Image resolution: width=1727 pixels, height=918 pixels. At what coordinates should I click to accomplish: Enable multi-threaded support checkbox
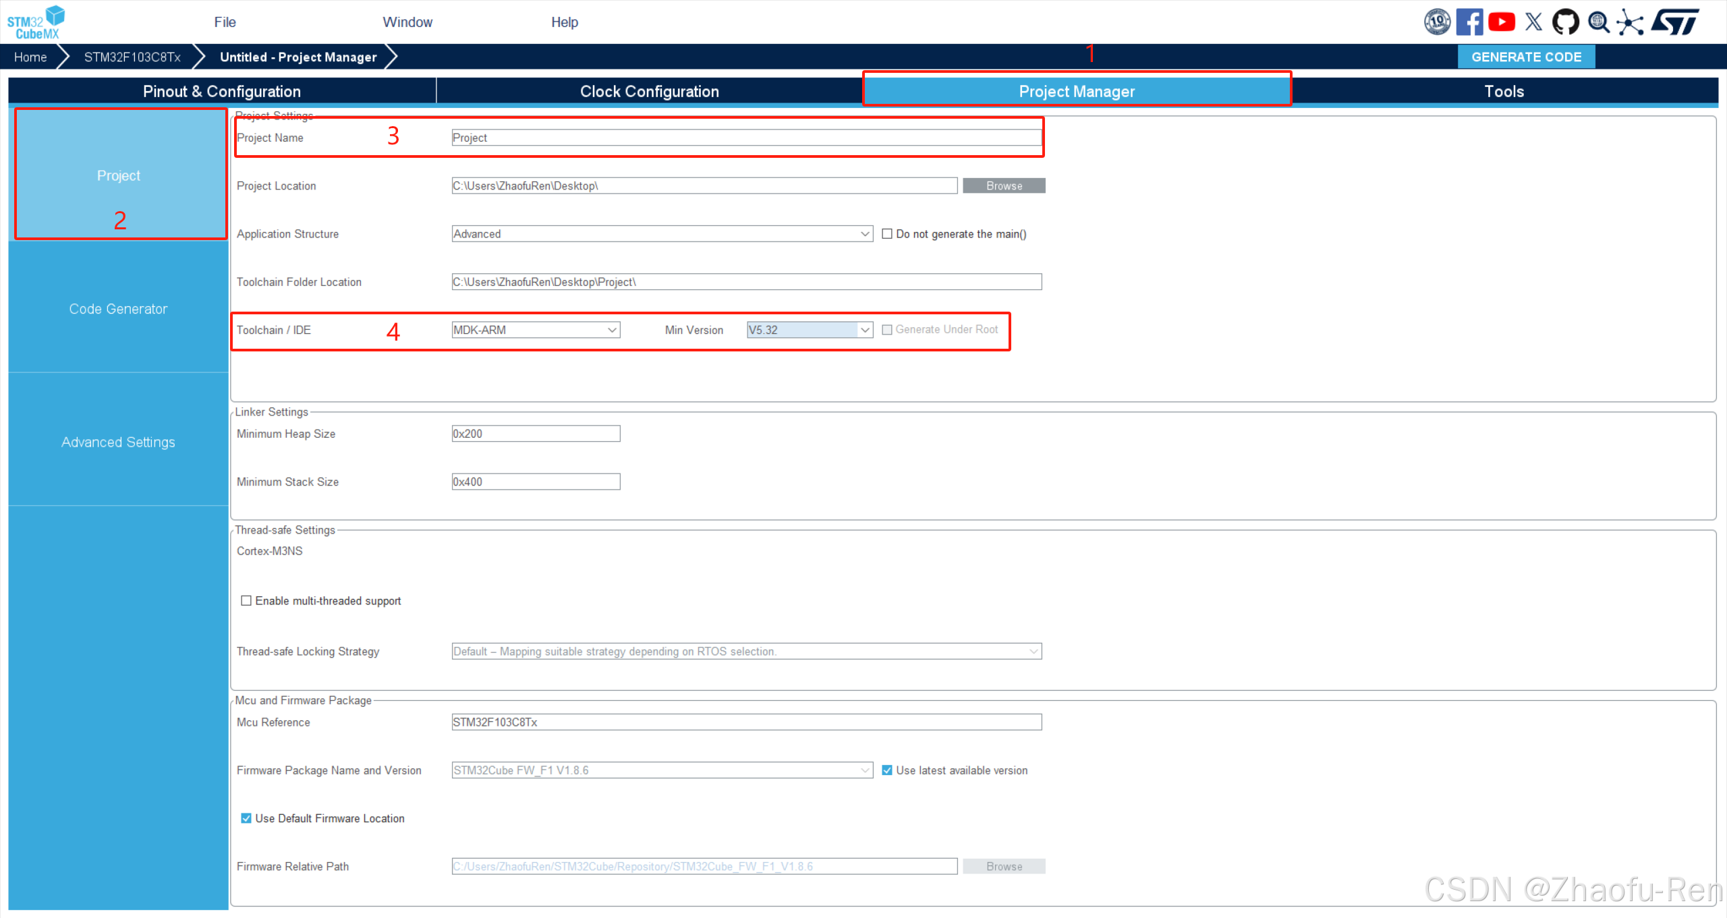point(246,601)
